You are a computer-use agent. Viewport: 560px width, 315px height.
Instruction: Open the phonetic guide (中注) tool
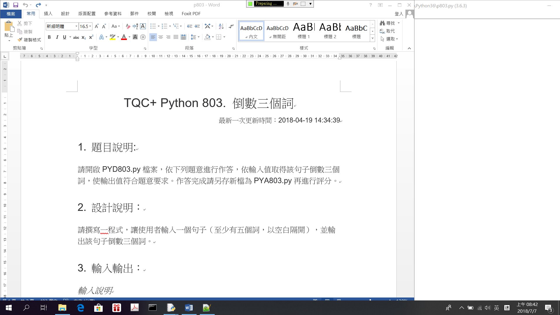click(135, 26)
